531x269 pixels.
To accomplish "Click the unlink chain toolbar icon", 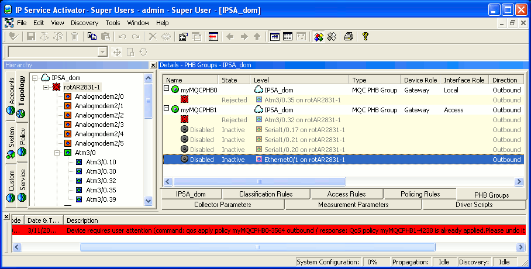I will [166, 36].
